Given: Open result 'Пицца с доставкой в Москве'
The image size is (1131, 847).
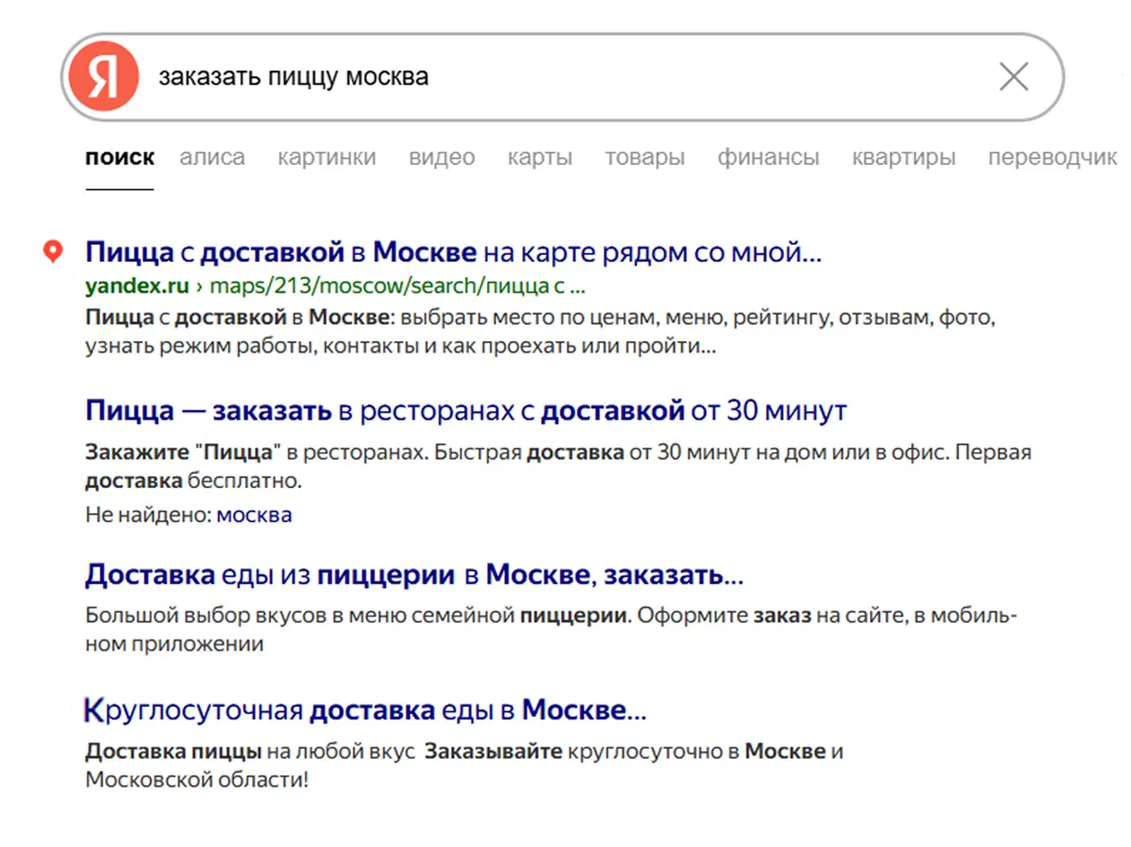Looking at the screenshot, I should coord(453,253).
